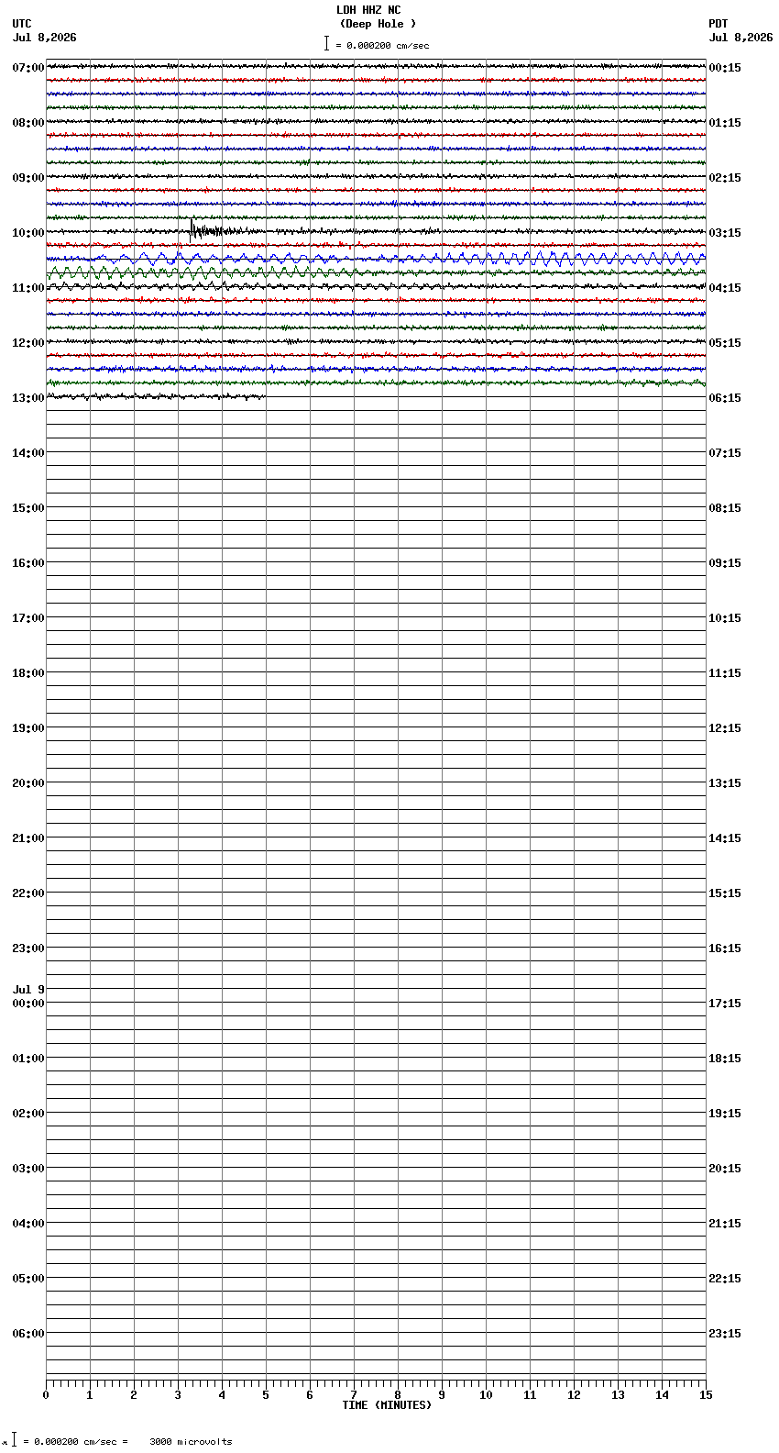The image size is (779, 1453).
Task: Click the bottom scale label 'cm/sec = 3000 microvolts'
Action: pyautogui.click(x=159, y=1442)
